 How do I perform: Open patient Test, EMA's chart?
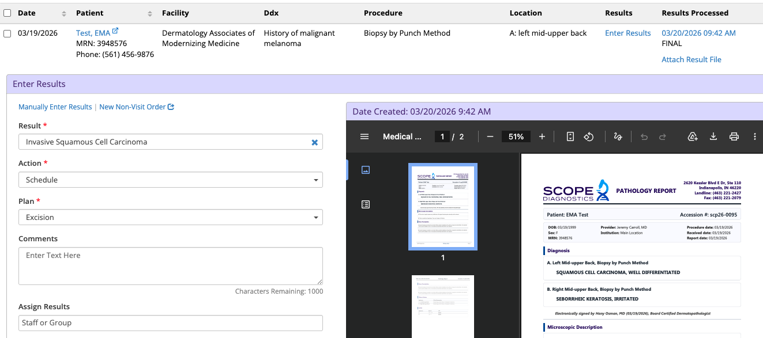pos(92,33)
